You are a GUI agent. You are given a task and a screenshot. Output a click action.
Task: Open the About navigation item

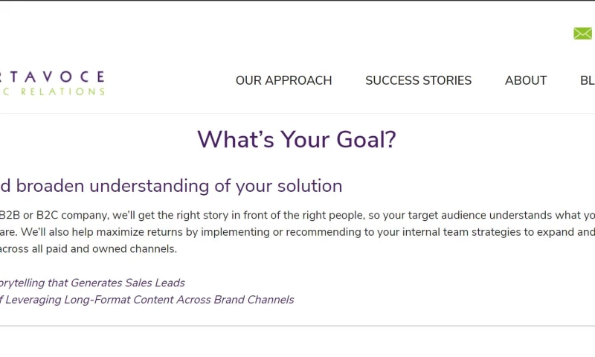525,80
